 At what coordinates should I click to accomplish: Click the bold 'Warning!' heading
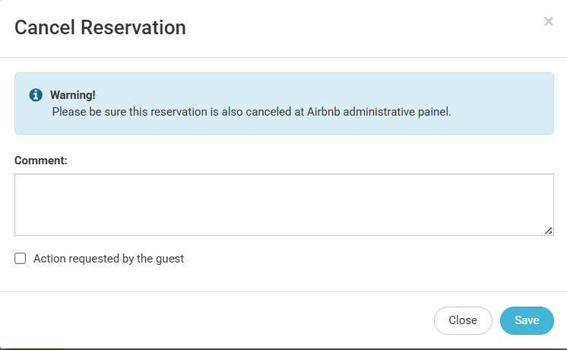tap(73, 95)
